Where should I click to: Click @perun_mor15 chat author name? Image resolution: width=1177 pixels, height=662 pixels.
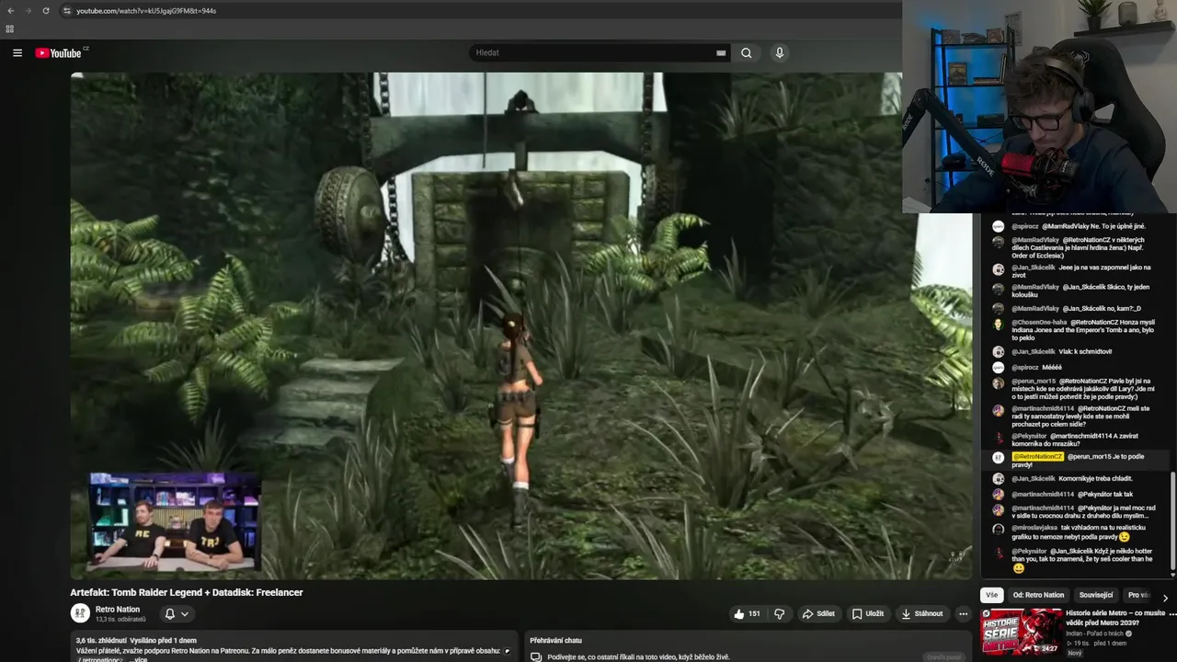pos(1034,381)
